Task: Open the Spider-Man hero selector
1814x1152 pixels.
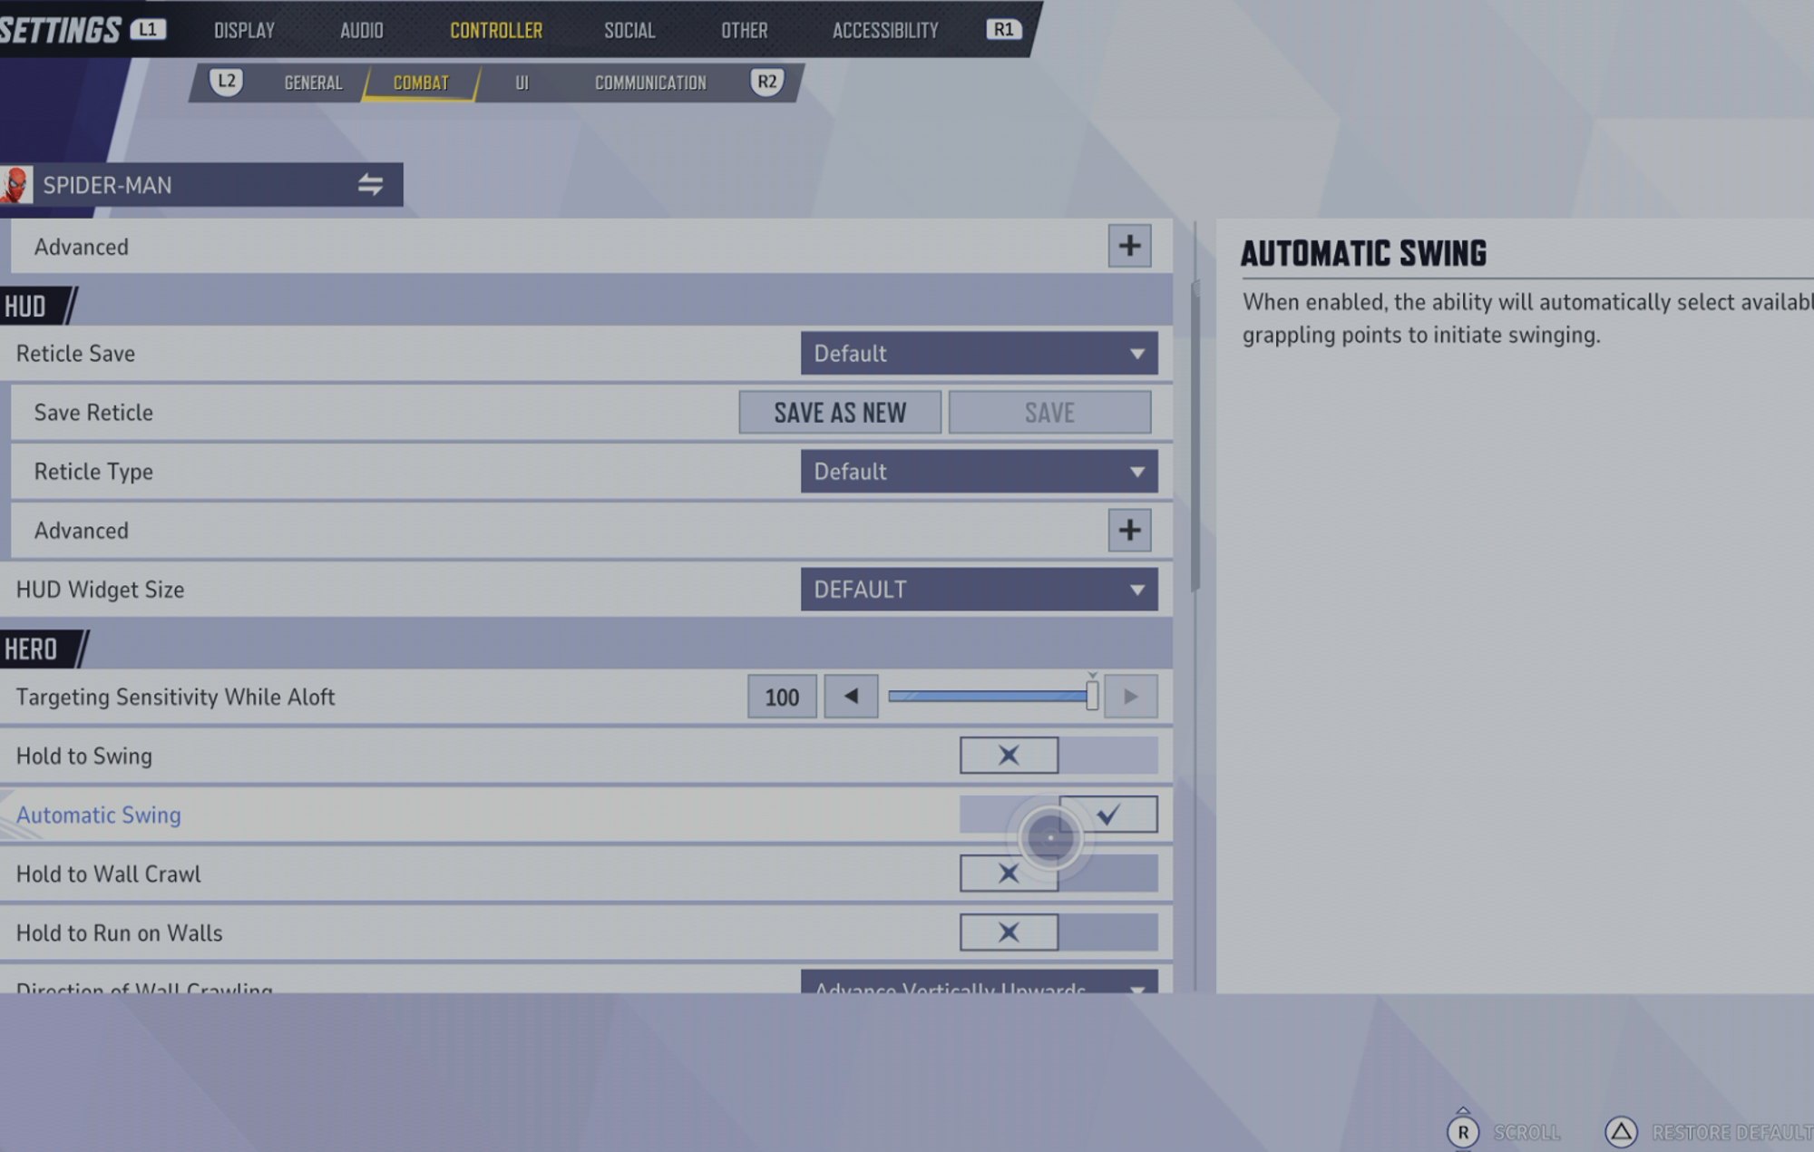Action: [x=201, y=185]
